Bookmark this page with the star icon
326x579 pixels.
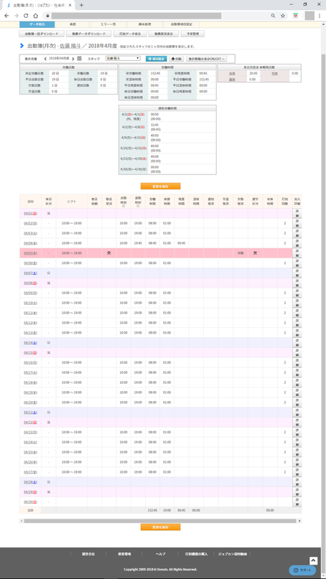click(x=283, y=16)
